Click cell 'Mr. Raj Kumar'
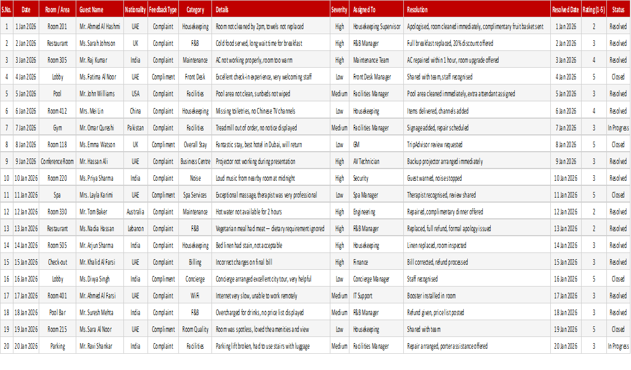Screen dimensions: 631x370 coord(100,60)
